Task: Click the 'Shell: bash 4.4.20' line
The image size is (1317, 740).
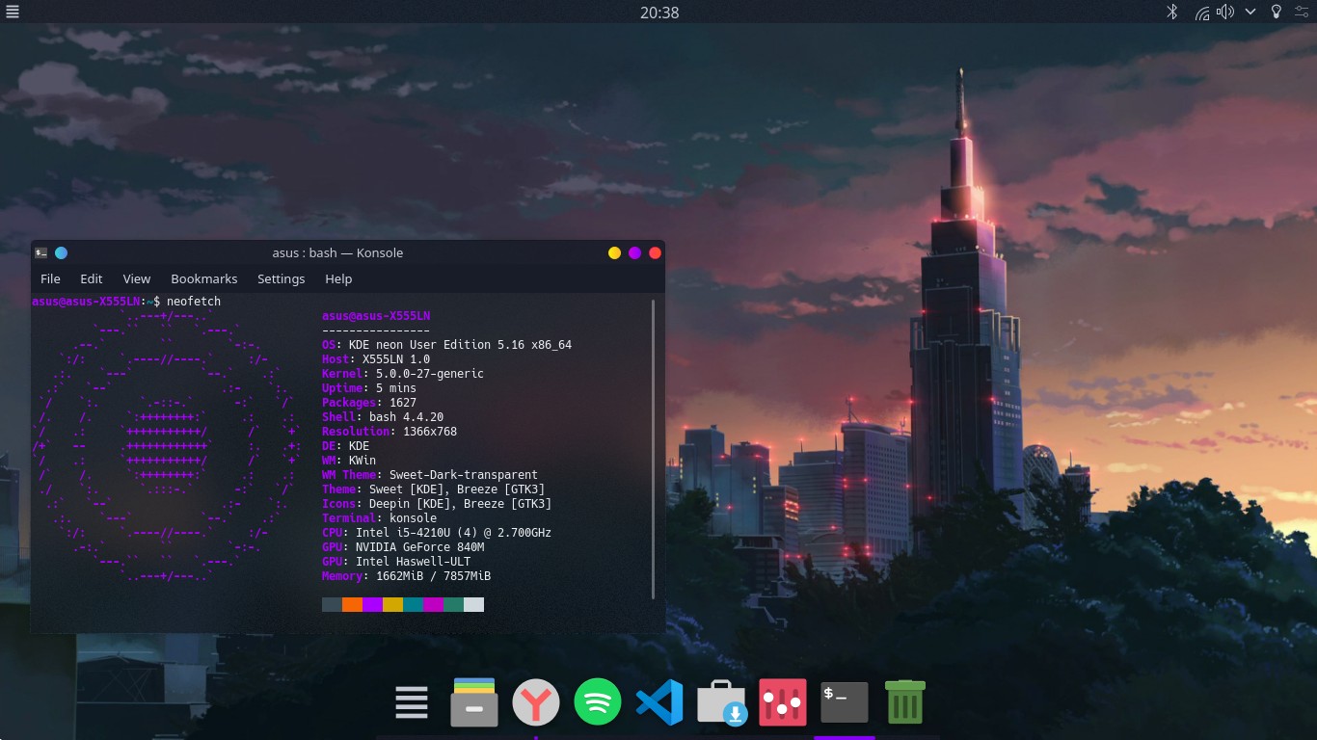Action: [383, 417]
